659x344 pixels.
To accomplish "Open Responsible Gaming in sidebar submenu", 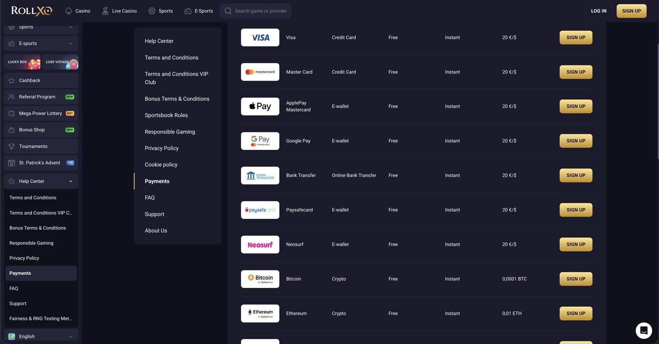I will [32, 243].
